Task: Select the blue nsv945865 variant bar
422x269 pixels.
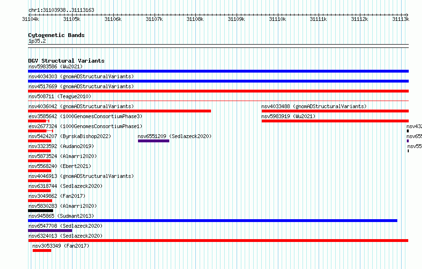Action: [x=212, y=221]
